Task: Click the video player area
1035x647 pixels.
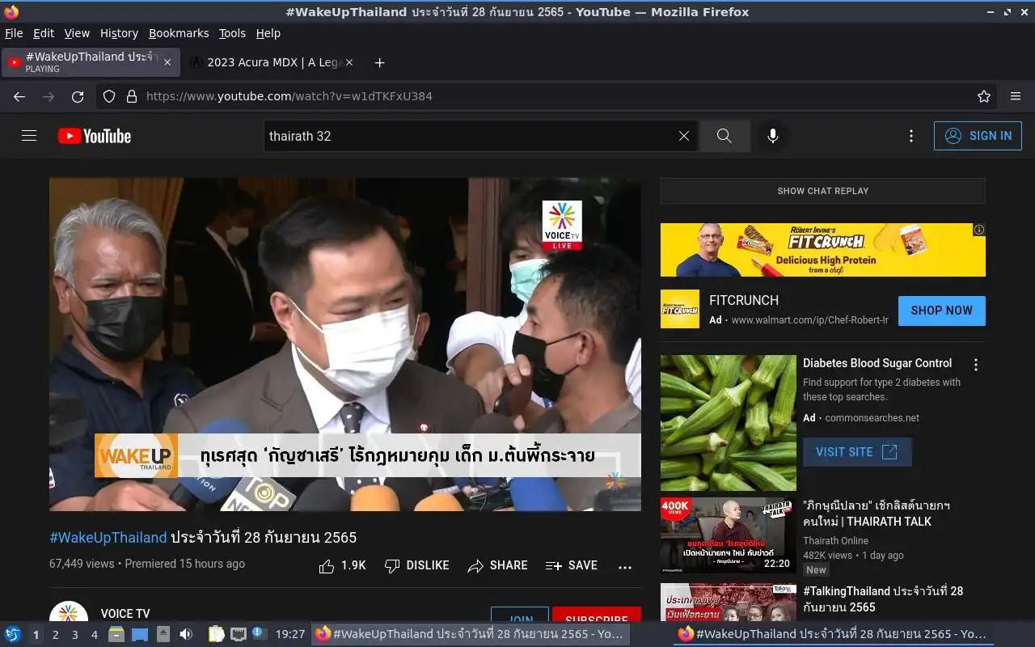Action: 345,345
